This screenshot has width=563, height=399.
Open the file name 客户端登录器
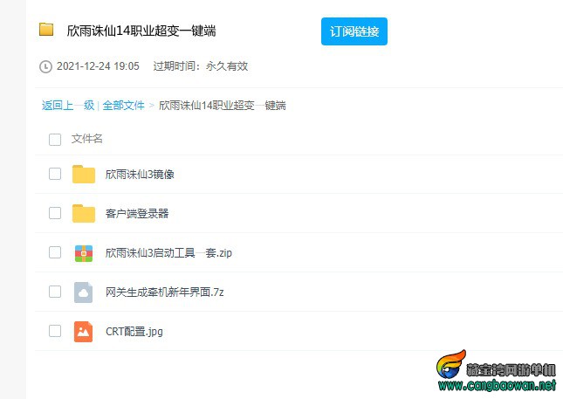coord(137,214)
